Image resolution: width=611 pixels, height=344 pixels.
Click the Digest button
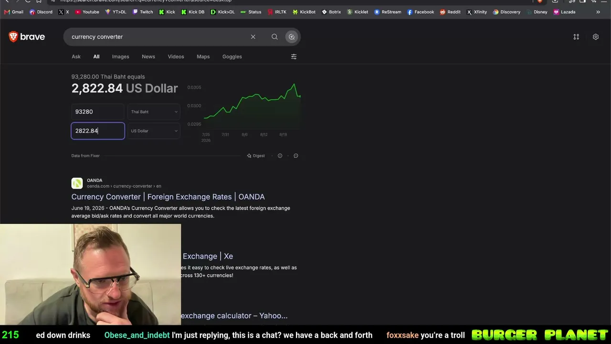(256, 156)
